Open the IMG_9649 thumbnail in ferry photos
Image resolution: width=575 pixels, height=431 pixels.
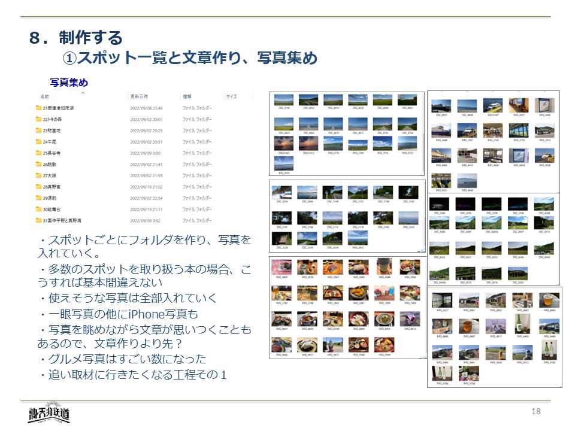467,181
